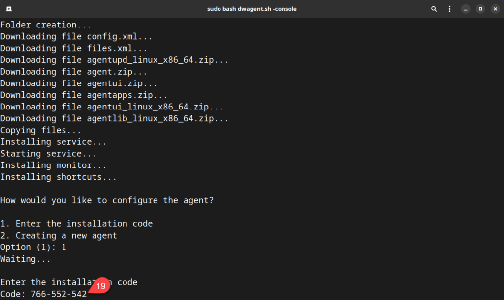
Task: Click the 'Option (1): 1' answer line
Action: point(33,247)
